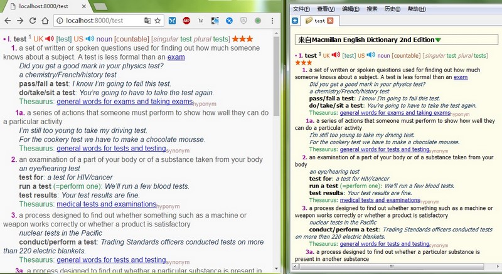The width and height of the screenshot is (502, 274).
Task: Open the 历史(I) menu
Action: click(392, 9)
